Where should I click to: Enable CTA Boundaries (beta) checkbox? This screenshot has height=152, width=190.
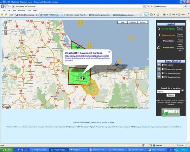[162, 73]
